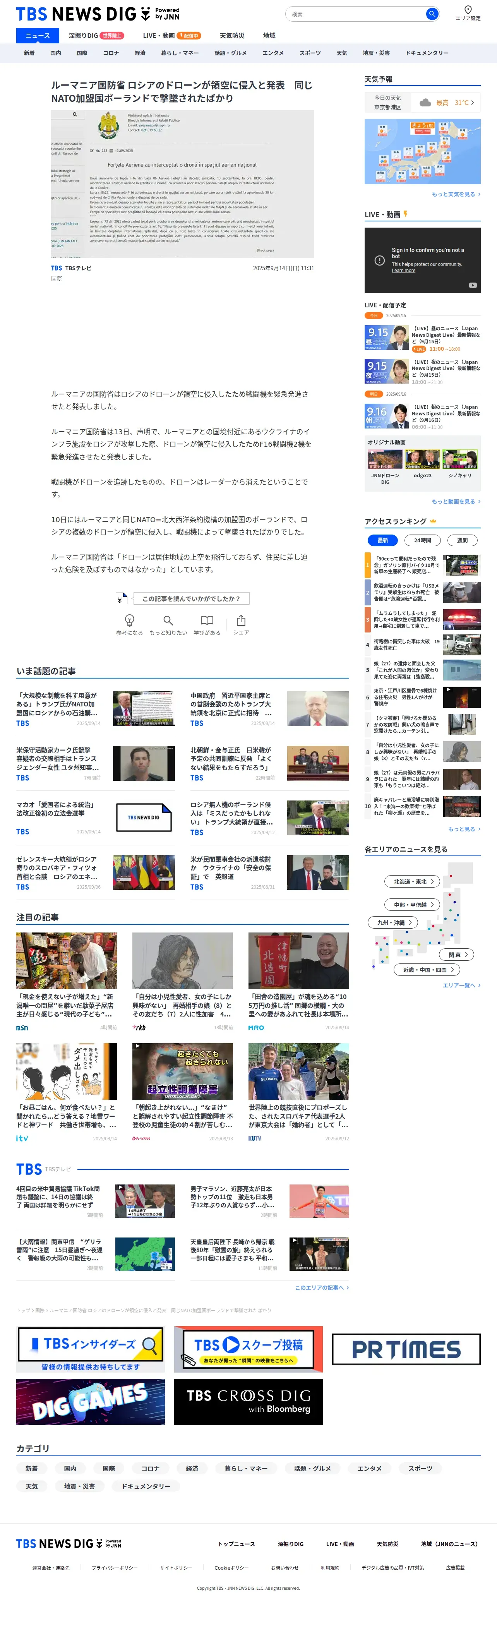Open the 九州・沖縄 region button
The width and height of the screenshot is (497, 1642).
coord(393,922)
